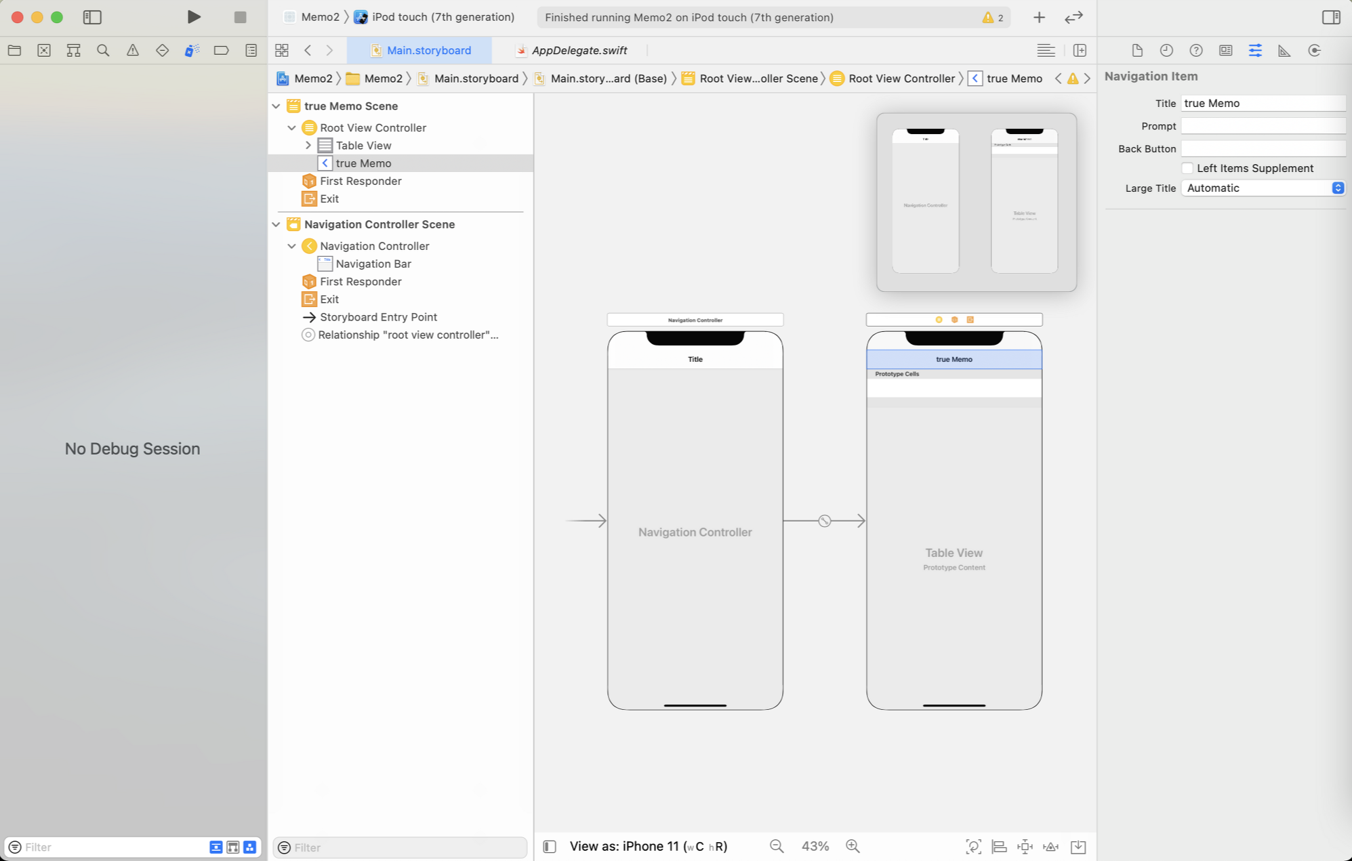Screen dimensions: 1352x861
Task: Click the Title text field
Action: [1263, 103]
